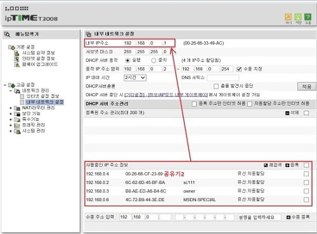Click the 시스템 관리 folder icon

pos(17,131)
